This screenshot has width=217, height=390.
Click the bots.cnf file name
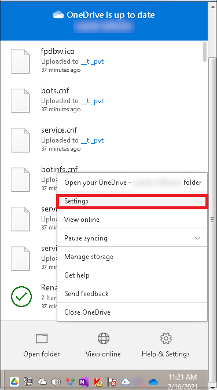55,90
